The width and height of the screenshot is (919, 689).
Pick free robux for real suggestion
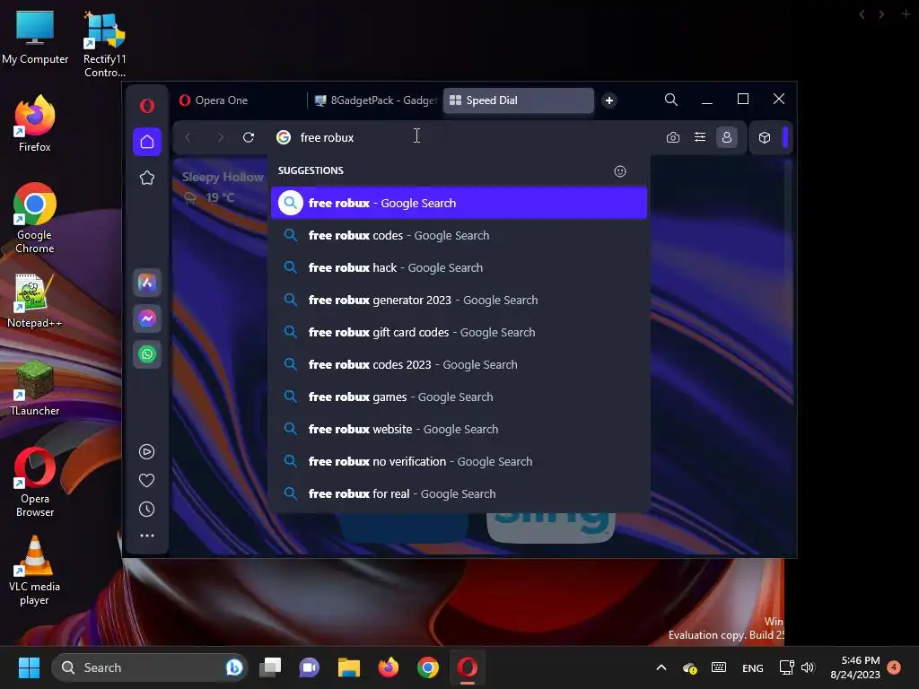point(459,493)
